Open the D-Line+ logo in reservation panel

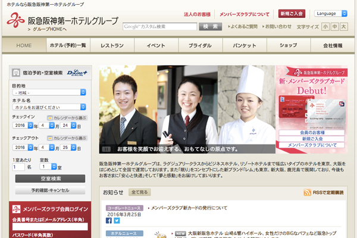click(x=77, y=73)
